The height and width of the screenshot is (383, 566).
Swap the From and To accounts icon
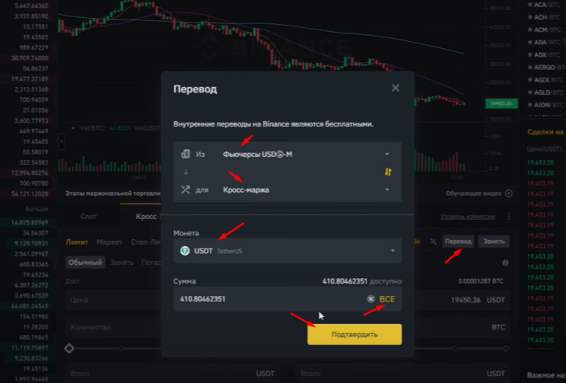pos(388,172)
